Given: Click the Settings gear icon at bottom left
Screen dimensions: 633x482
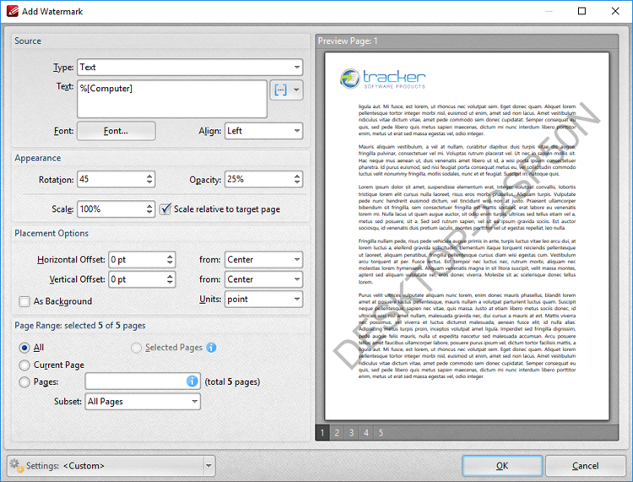Looking at the screenshot, I should [15, 466].
